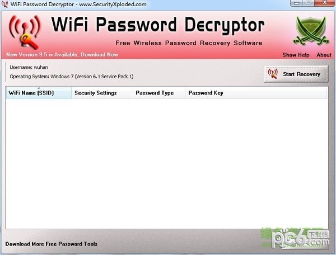Click the empty WiFi results list area
This screenshot has height=255, width=336.
point(167,164)
